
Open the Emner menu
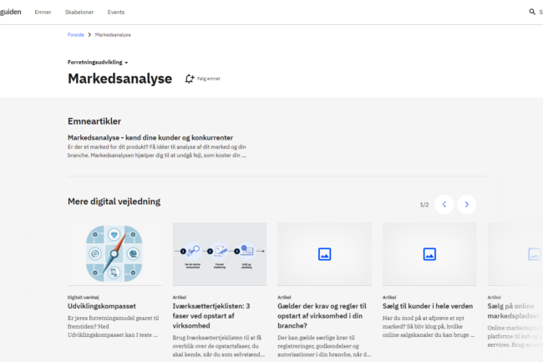[x=43, y=13]
